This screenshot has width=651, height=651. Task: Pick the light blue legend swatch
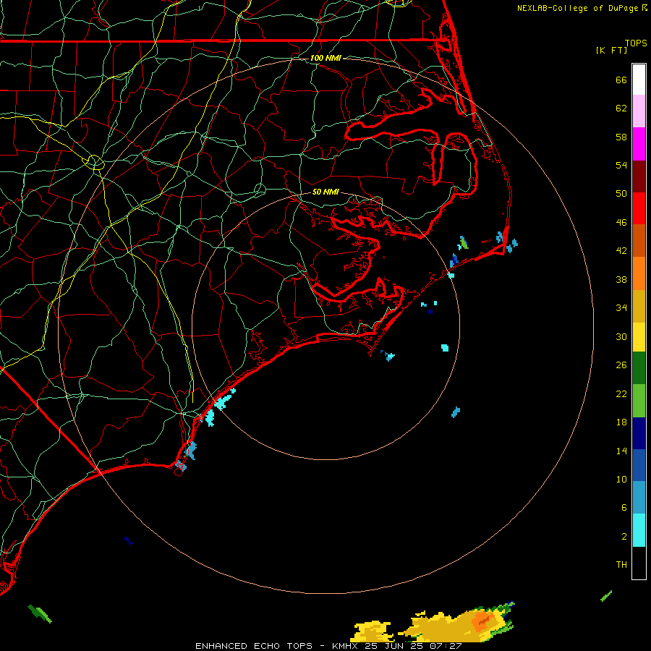(x=639, y=498)
